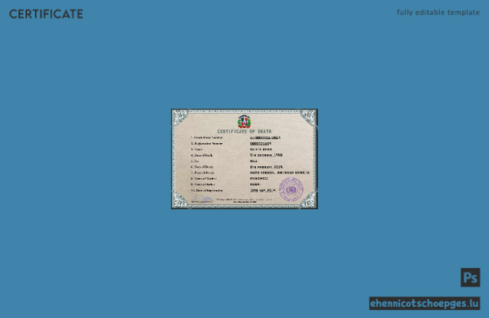The width and height of the screenshot is (489, 318).
Task: Click the top-right ornamental corner decoration
Action: [309, 118]
